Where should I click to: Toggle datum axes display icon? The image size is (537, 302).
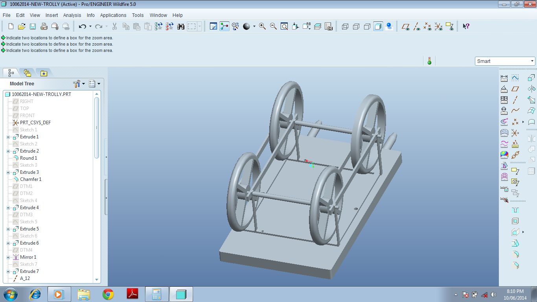(416, 26)
